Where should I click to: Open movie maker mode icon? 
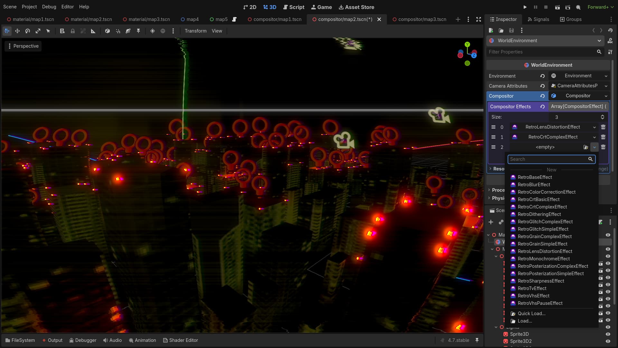coord(578,7)
